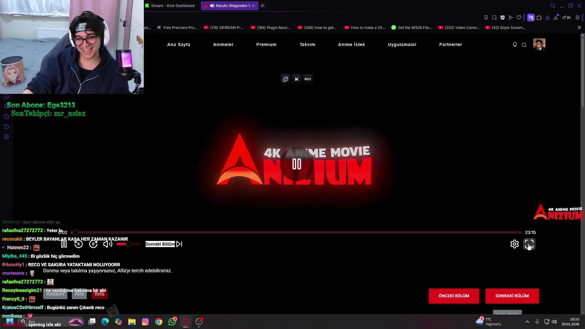Open the user profile avatar
This screenshot has height=329, width=585.
click(539, 44)
